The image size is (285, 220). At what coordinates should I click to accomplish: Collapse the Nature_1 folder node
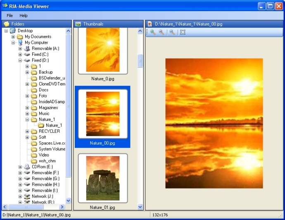[27, 119]
